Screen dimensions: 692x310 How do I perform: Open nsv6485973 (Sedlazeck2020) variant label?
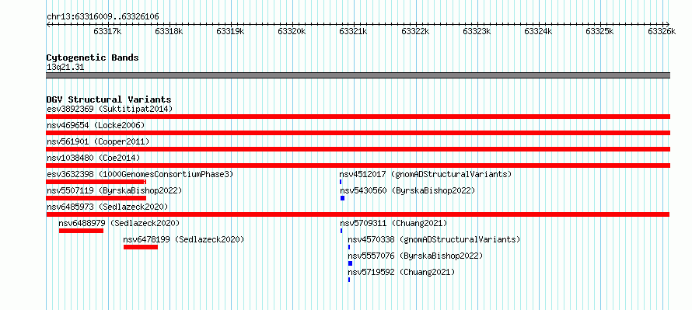(x=107, y=207)
